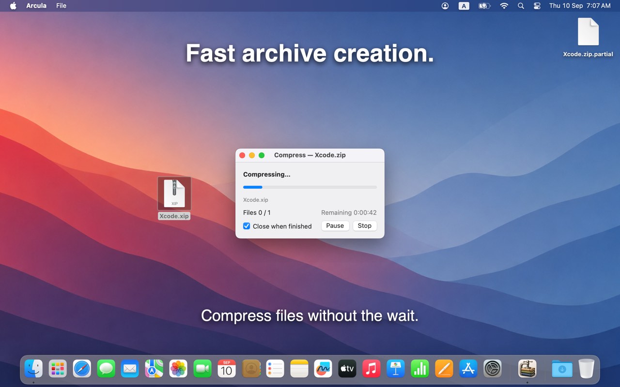This screenshot has height=387, width=620.
Task: Open Control Center in the menu bar
Action: [537, 6]
